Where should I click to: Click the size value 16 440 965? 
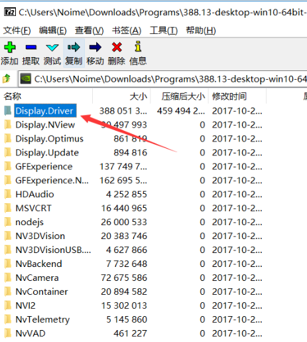(124, 208)
